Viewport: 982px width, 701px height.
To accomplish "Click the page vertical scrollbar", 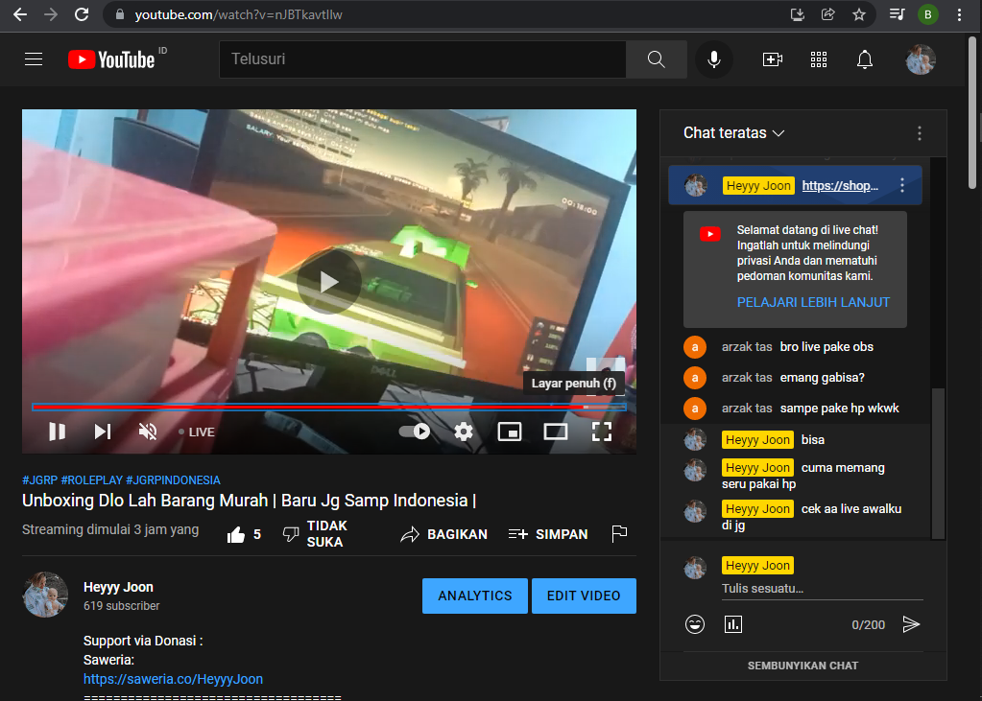I will tap(972, 112).
